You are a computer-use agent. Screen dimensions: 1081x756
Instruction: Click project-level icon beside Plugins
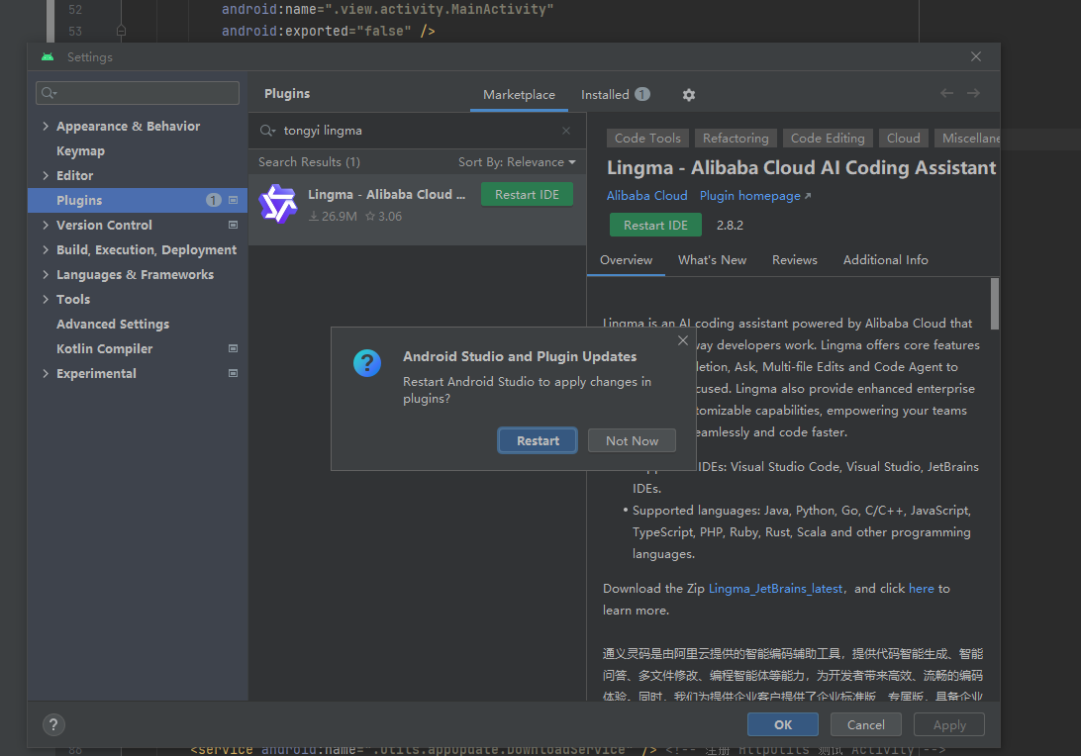(x=233, y=201)
